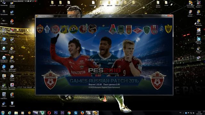Click the pencil icon on recorder bar
This screenshot has width=205, height=115.
point(30,1)
